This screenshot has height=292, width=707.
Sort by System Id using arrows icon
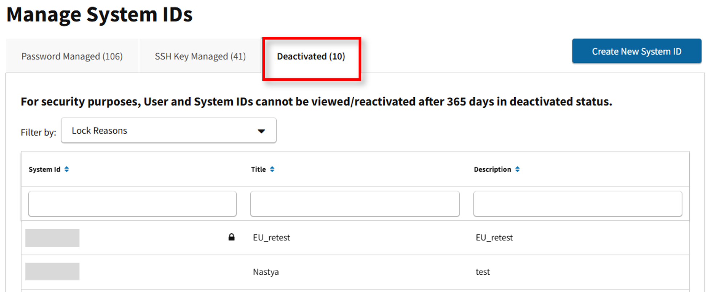(x=67, y=169)
